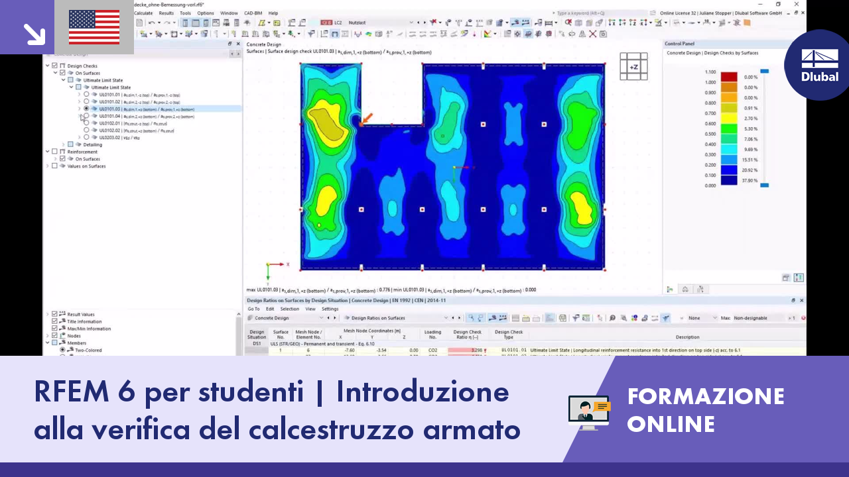Click the view in Y direction icon
This screenshot has height=477, width=849.
623,23
